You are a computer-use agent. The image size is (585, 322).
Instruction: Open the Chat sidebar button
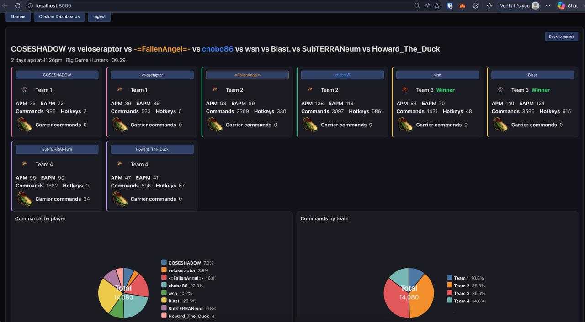click(x=568, y=6)
